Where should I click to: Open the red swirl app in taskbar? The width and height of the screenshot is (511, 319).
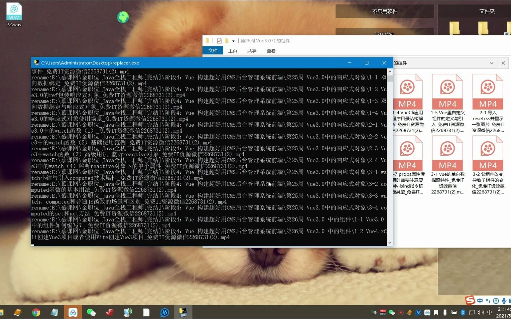[109, 312]
